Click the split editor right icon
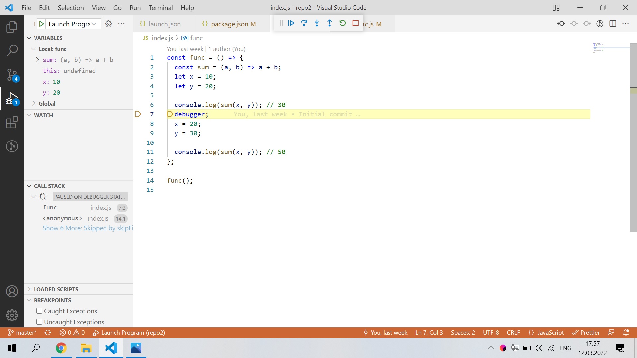The height and width of the screenshot is (358, 637). click(613, 24)
